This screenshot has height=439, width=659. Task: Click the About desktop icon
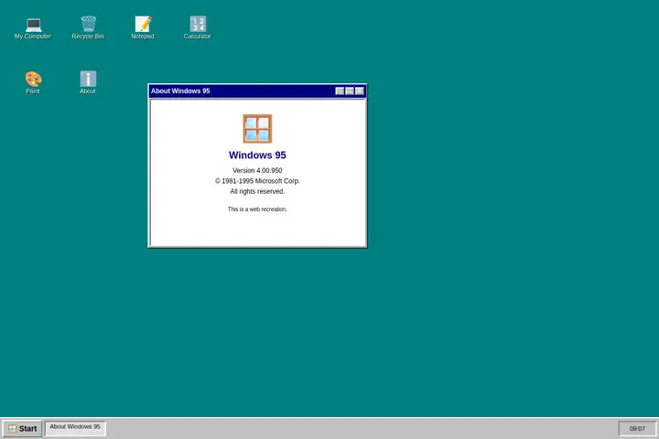point(88,82)
